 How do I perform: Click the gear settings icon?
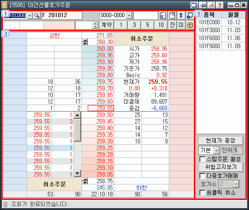(x=190, y=25)
